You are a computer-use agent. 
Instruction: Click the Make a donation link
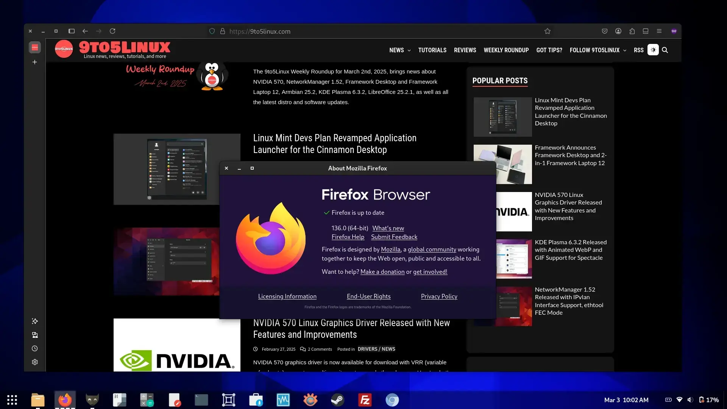pyautogui.click(x=382, y=271)
